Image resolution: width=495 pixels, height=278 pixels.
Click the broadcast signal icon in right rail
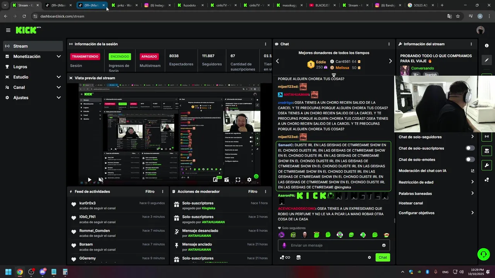pyautogui.click(x=486, y=136)
